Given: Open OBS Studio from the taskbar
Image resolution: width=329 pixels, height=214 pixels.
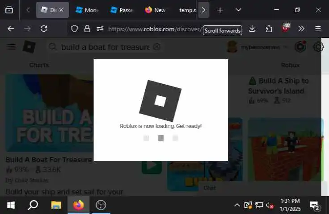Looking at the screenshot, I should click(101, 205).
